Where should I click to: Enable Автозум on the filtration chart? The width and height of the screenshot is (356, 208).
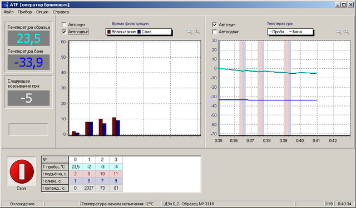pyautogui.click(x=64, y=24)
